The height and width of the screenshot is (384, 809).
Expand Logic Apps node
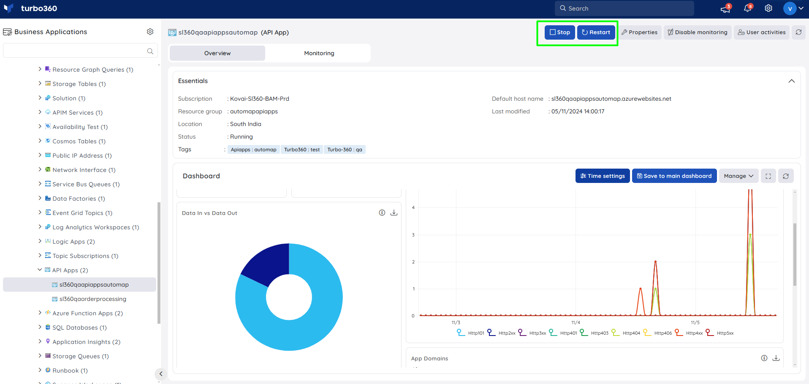tap(40, 241)
